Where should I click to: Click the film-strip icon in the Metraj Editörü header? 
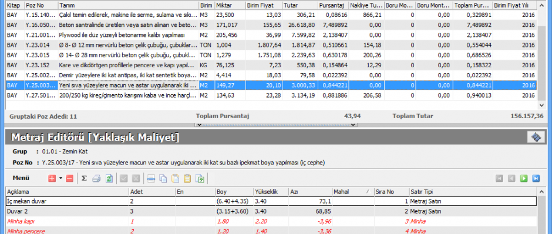[x=534, y=137]
